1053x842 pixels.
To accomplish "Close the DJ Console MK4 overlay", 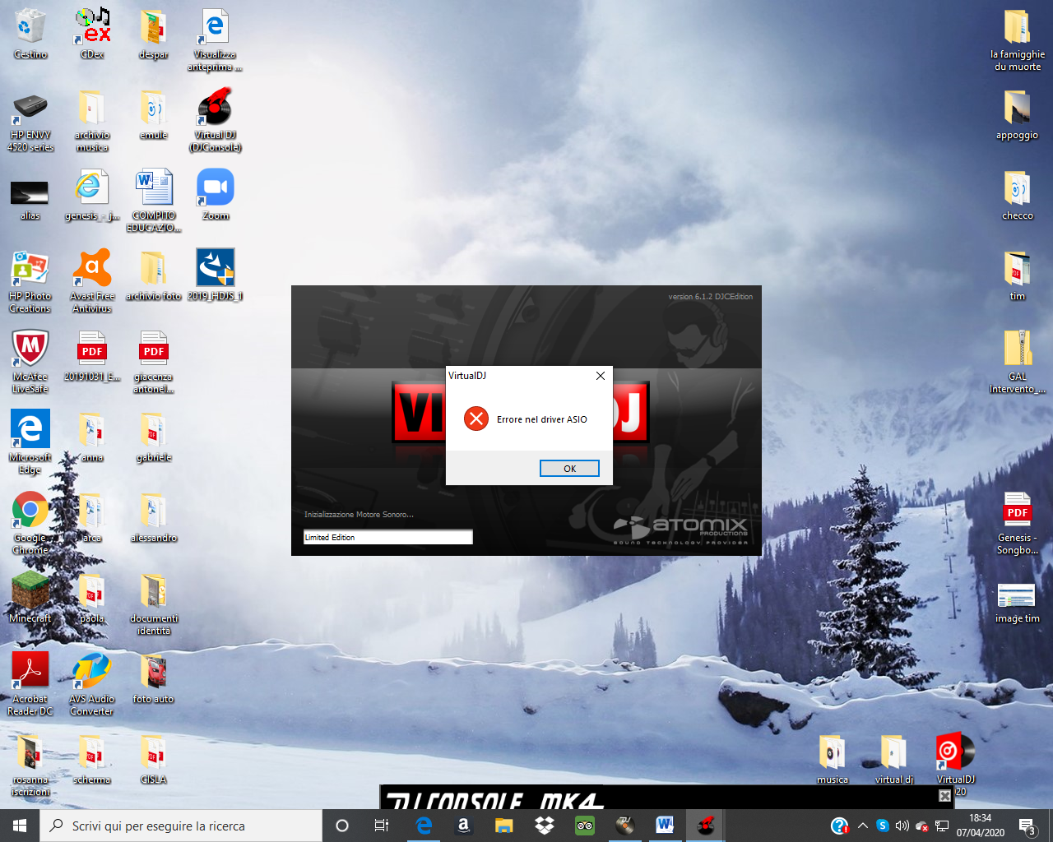I will [944, 795].
